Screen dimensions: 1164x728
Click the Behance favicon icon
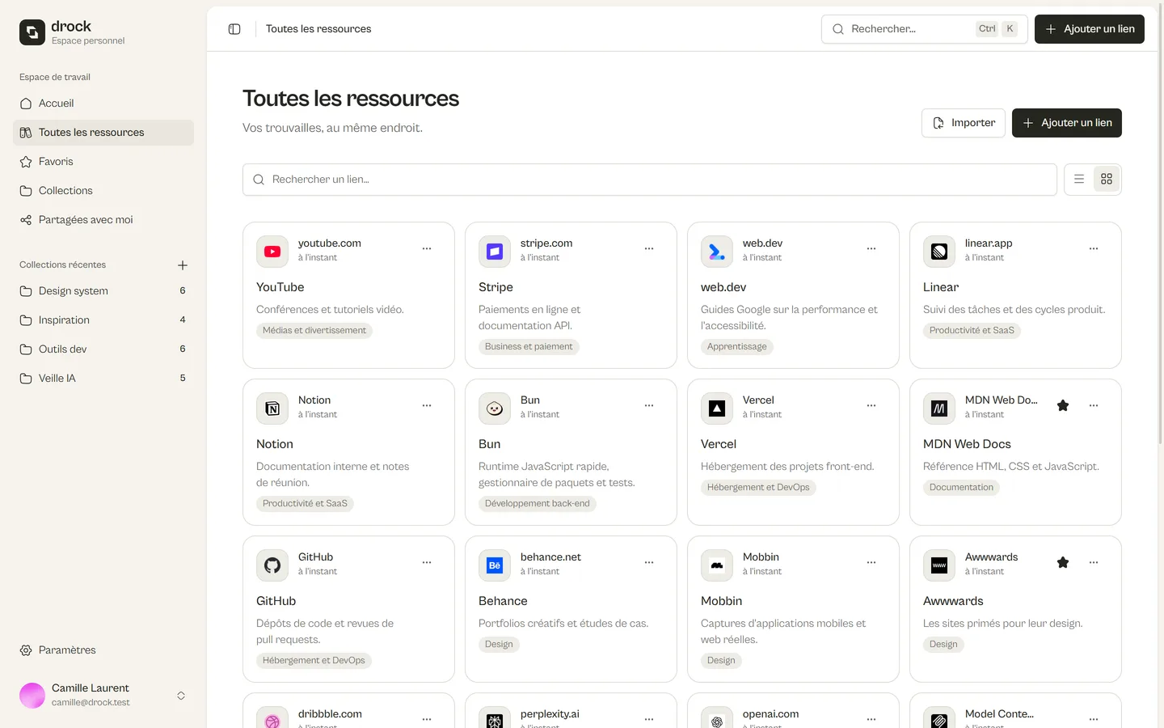[495, 565]
